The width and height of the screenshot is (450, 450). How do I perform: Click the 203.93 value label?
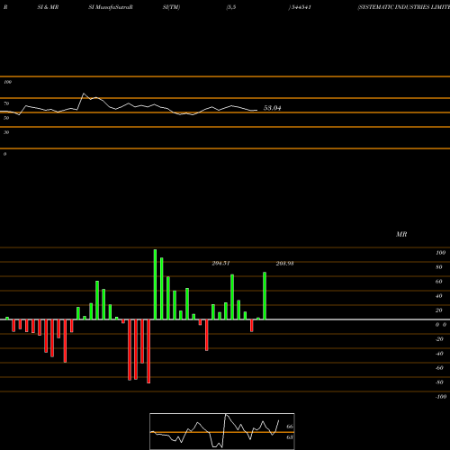pos(284,264)
